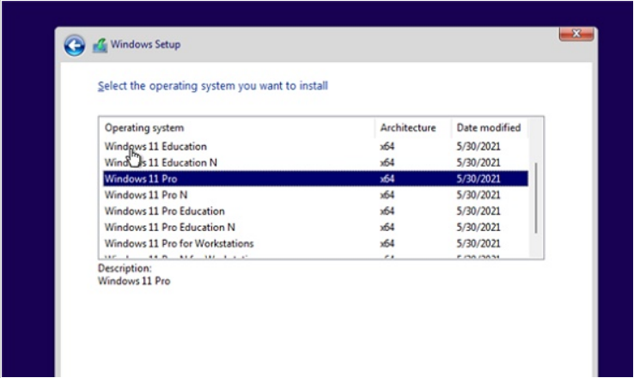The height and width of the screenshot is (378, 634).
Task: Select the Windows 11 Education N entry
Action: [x=161, y=162]
